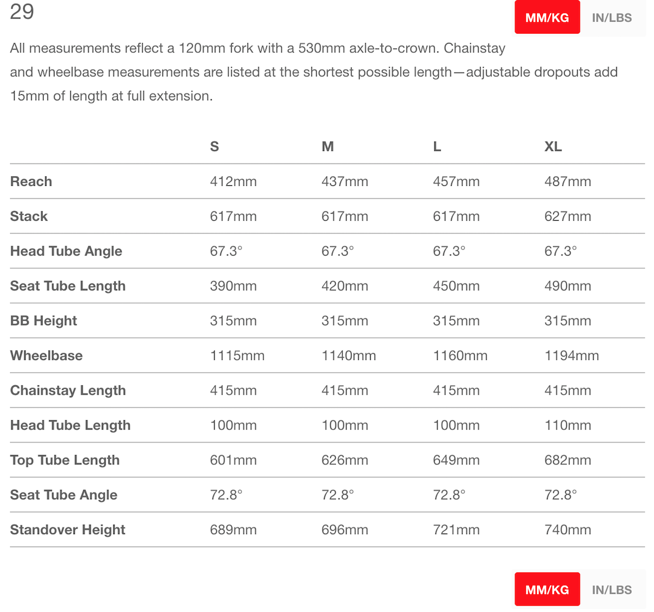The height and width of the screenshot is (612, 654).
Task: Click the 29 wheel size heading
Action: click(x=22, y=11)
